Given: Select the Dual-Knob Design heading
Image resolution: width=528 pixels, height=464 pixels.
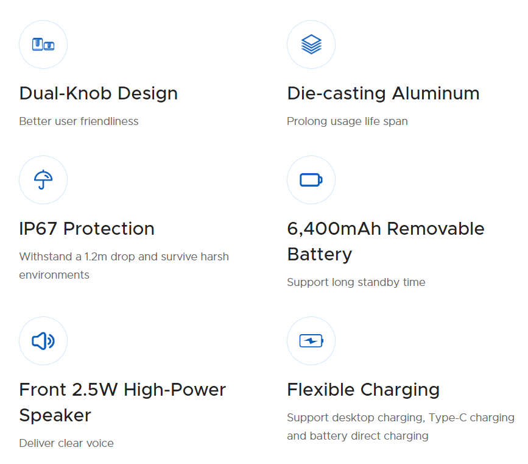Looking at the screenshot, I should (x=99, y=93).
